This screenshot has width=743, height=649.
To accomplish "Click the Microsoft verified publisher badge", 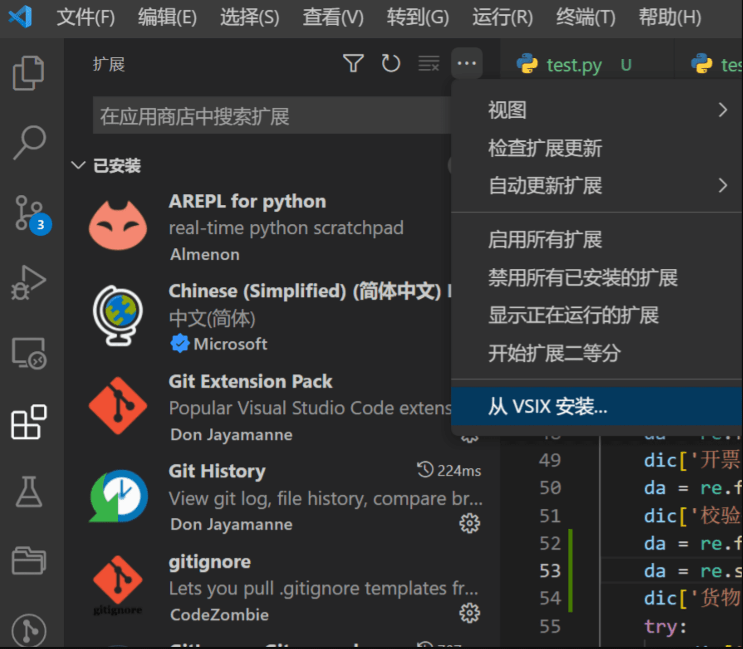I will coord(180,343).
